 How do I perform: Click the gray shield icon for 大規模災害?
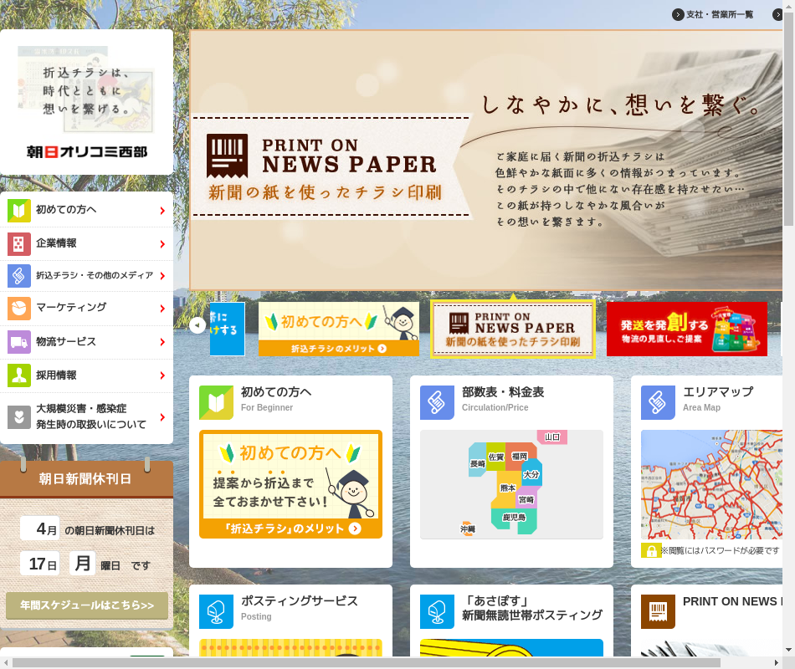point(18,417)
